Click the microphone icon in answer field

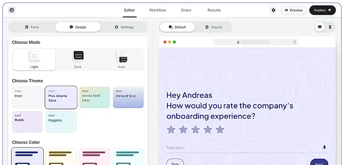324,148
